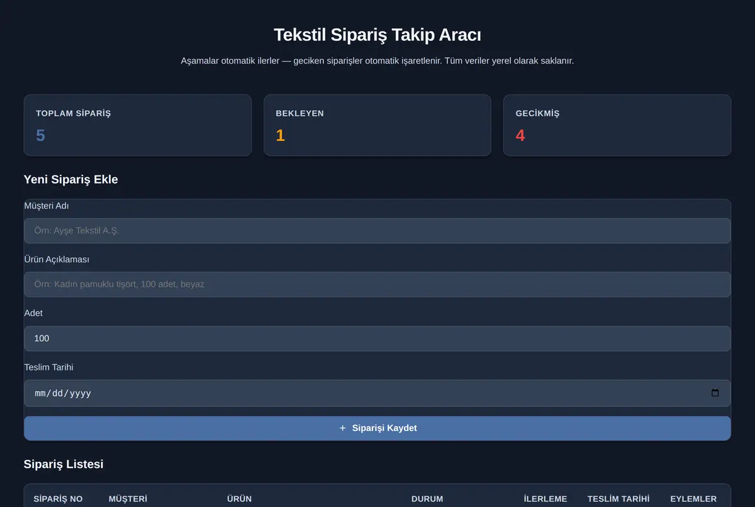Click the Müşteri Adı label
The image size is (755, 507).
tap(47, 206)
